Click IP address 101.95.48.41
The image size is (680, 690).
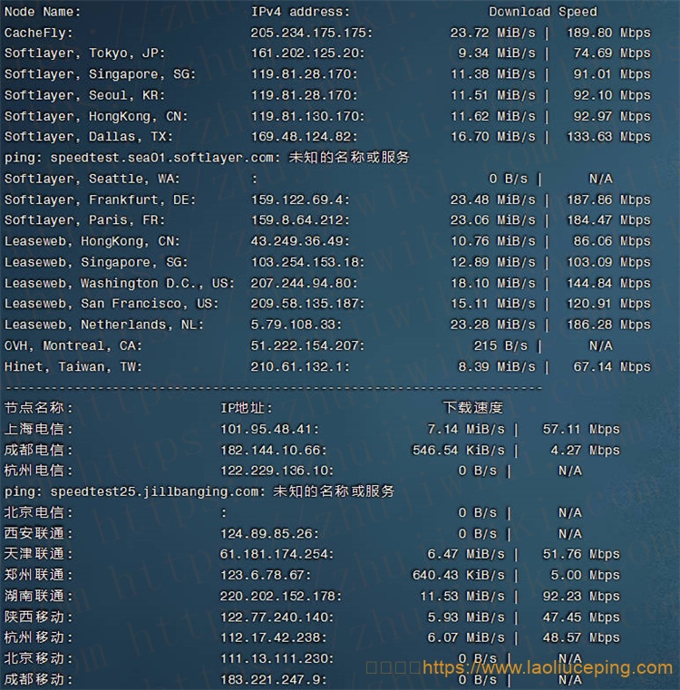click(269, 430)
